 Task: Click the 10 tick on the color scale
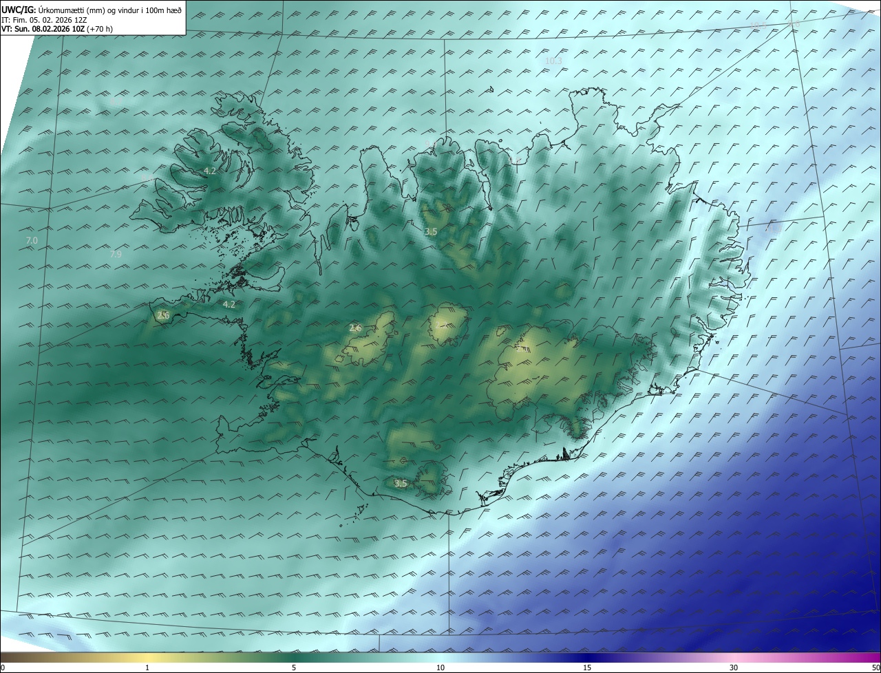[440, 667]
